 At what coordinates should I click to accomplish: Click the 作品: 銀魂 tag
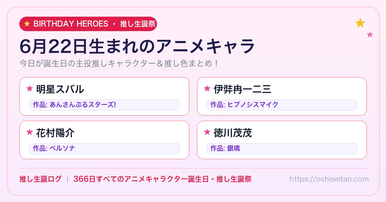[282, 148]
